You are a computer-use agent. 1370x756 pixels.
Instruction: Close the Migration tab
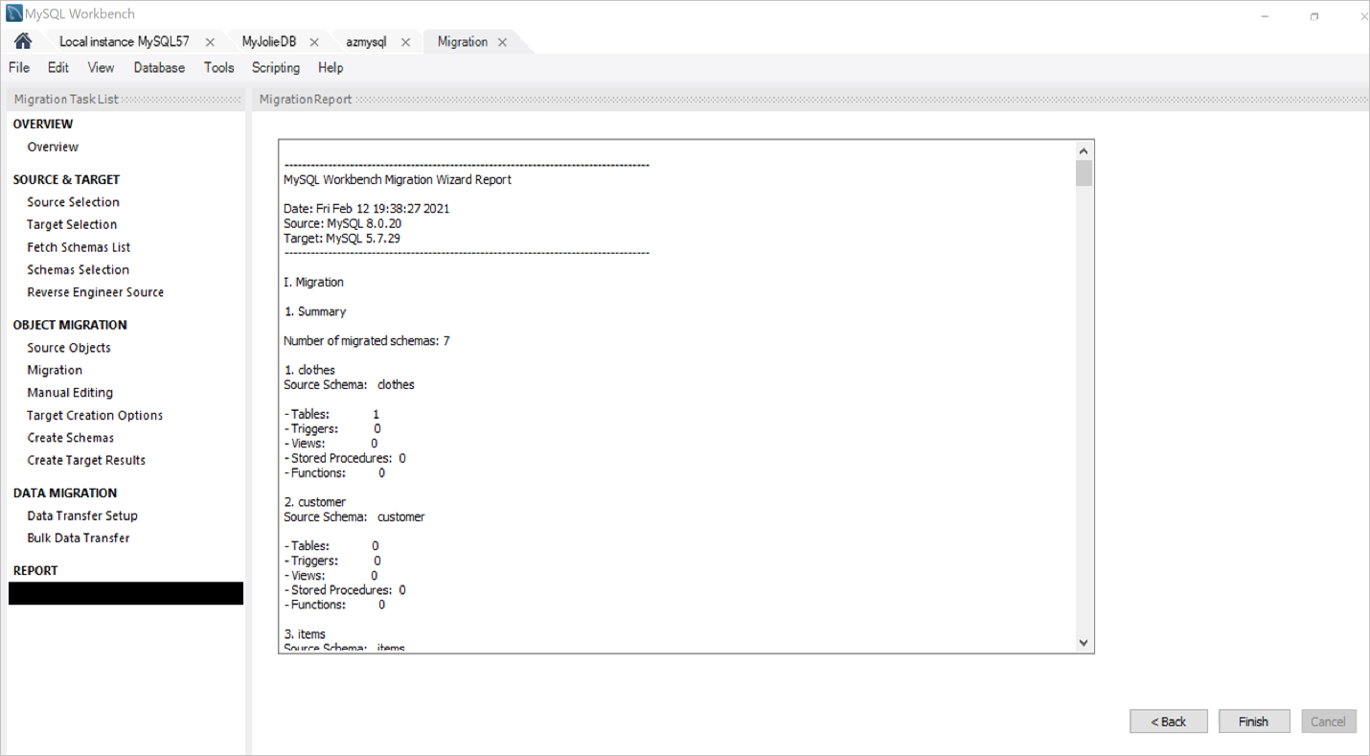(x=502, y=42)
